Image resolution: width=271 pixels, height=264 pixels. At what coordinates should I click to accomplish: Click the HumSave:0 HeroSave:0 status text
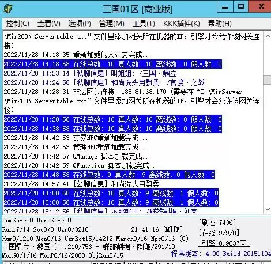37,220
